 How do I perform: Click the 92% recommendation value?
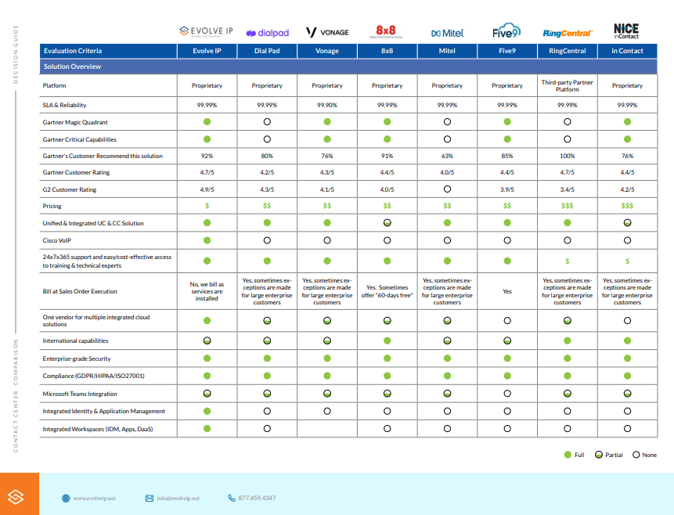[x=207, y=156]
